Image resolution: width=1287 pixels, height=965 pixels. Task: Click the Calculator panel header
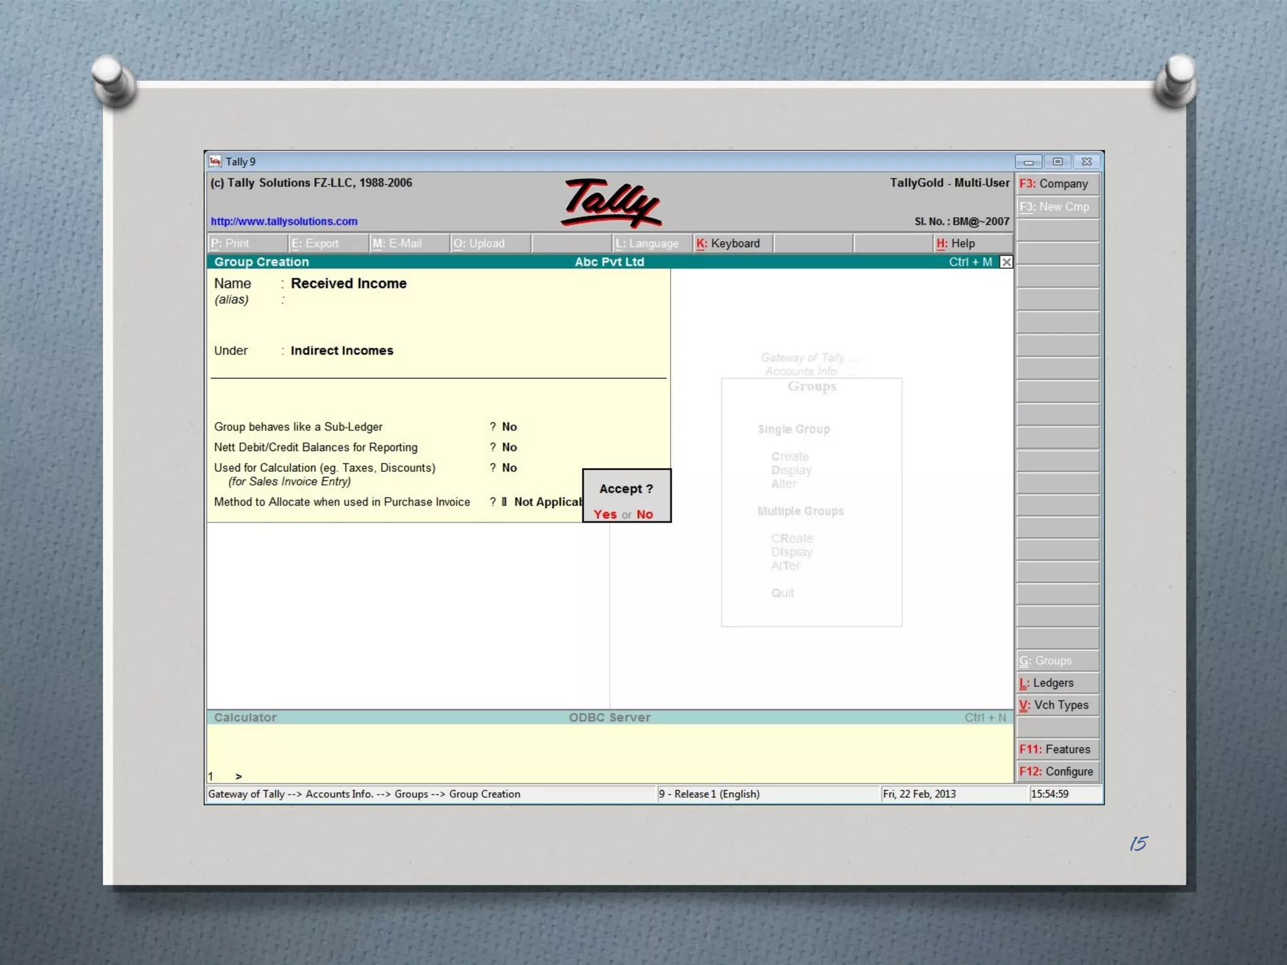(245, 717)
